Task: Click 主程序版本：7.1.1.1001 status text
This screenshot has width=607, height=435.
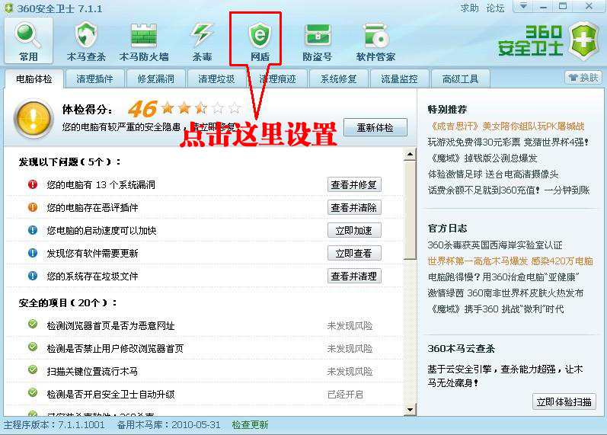Action: pyautogui.click(x=54, y=425)
